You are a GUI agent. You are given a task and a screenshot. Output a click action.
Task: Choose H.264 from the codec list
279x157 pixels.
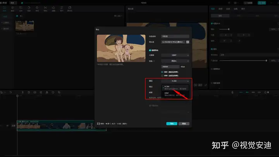coord(175,87)
